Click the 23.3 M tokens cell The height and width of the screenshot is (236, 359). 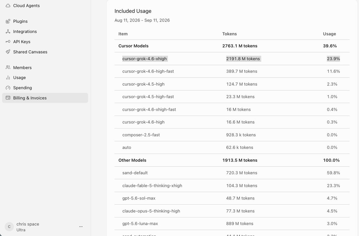tap(240, 97)
